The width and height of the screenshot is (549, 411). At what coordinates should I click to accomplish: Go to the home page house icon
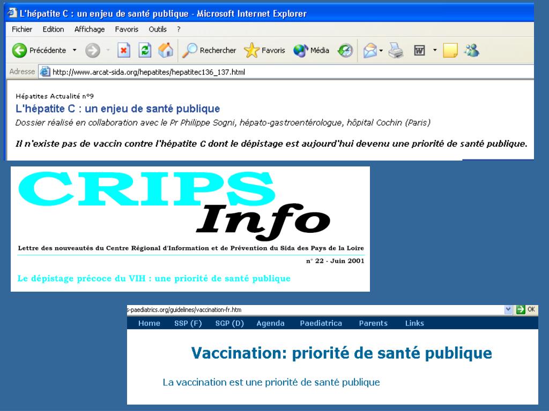[166, 50]
